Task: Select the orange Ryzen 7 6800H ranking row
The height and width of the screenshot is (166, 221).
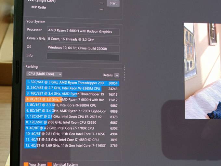Action: 71,100
